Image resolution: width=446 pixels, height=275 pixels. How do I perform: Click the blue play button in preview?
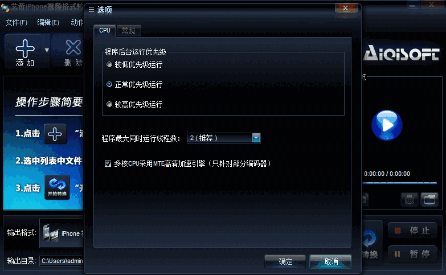pos(387,125)
